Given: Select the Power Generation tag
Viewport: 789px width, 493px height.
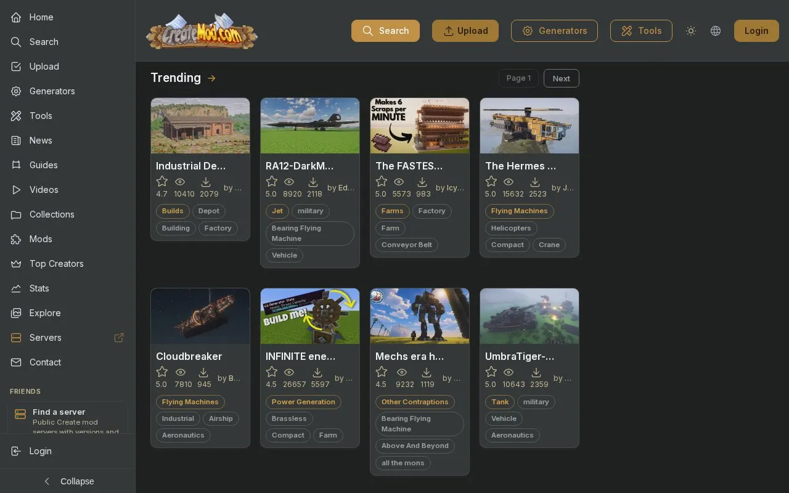Looking at the screenshot, I should pos(303,402).
